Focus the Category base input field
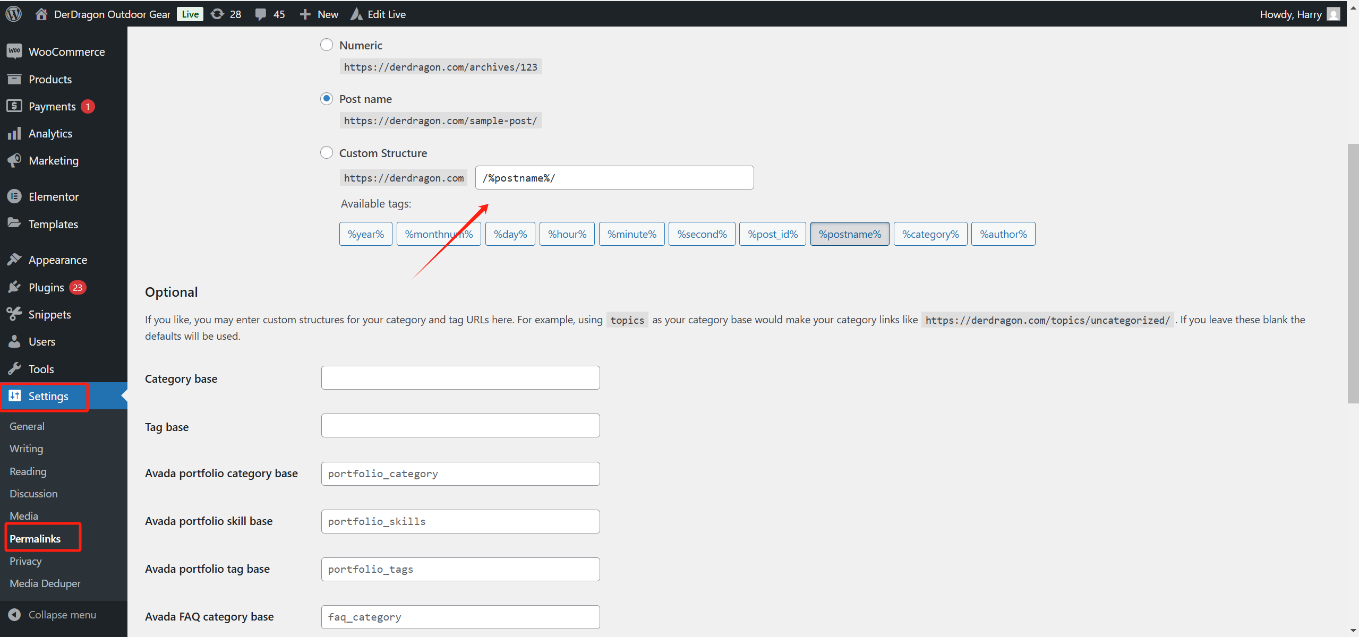The width and height of the screenshot is (1359, 637). [460, 377]
